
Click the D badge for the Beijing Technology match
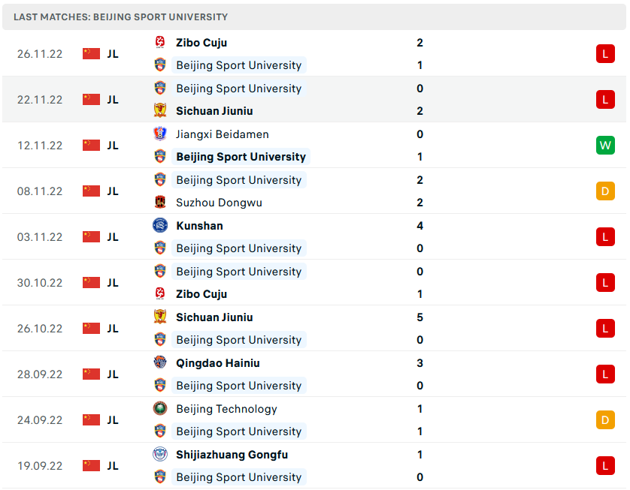pos(605,420)
